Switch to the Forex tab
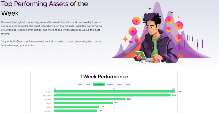219x113 pixels. (x=80, y=84)
